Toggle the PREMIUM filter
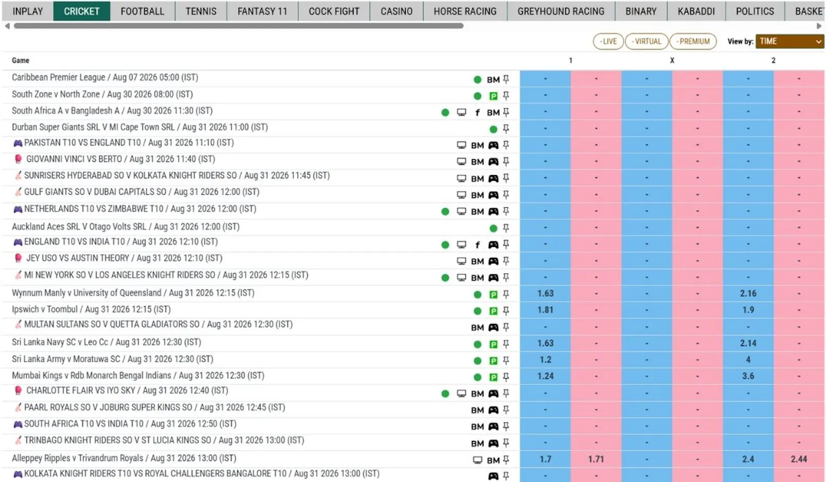This screenshot has height=482, width=826. tap(693, 41)
